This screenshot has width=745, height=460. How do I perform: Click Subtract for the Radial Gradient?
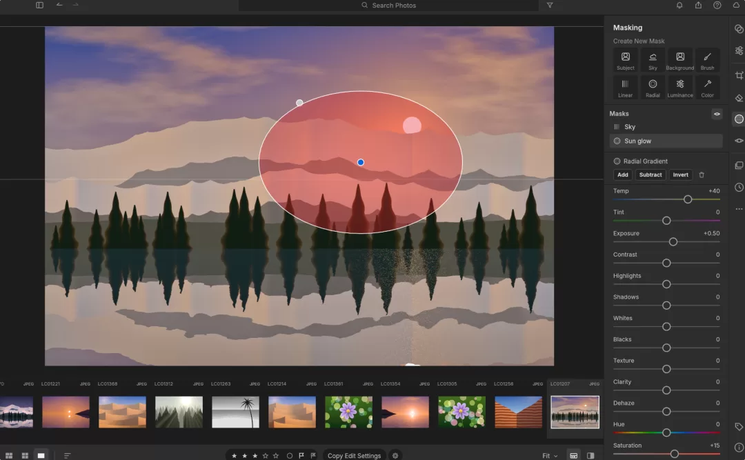(650, 175)
